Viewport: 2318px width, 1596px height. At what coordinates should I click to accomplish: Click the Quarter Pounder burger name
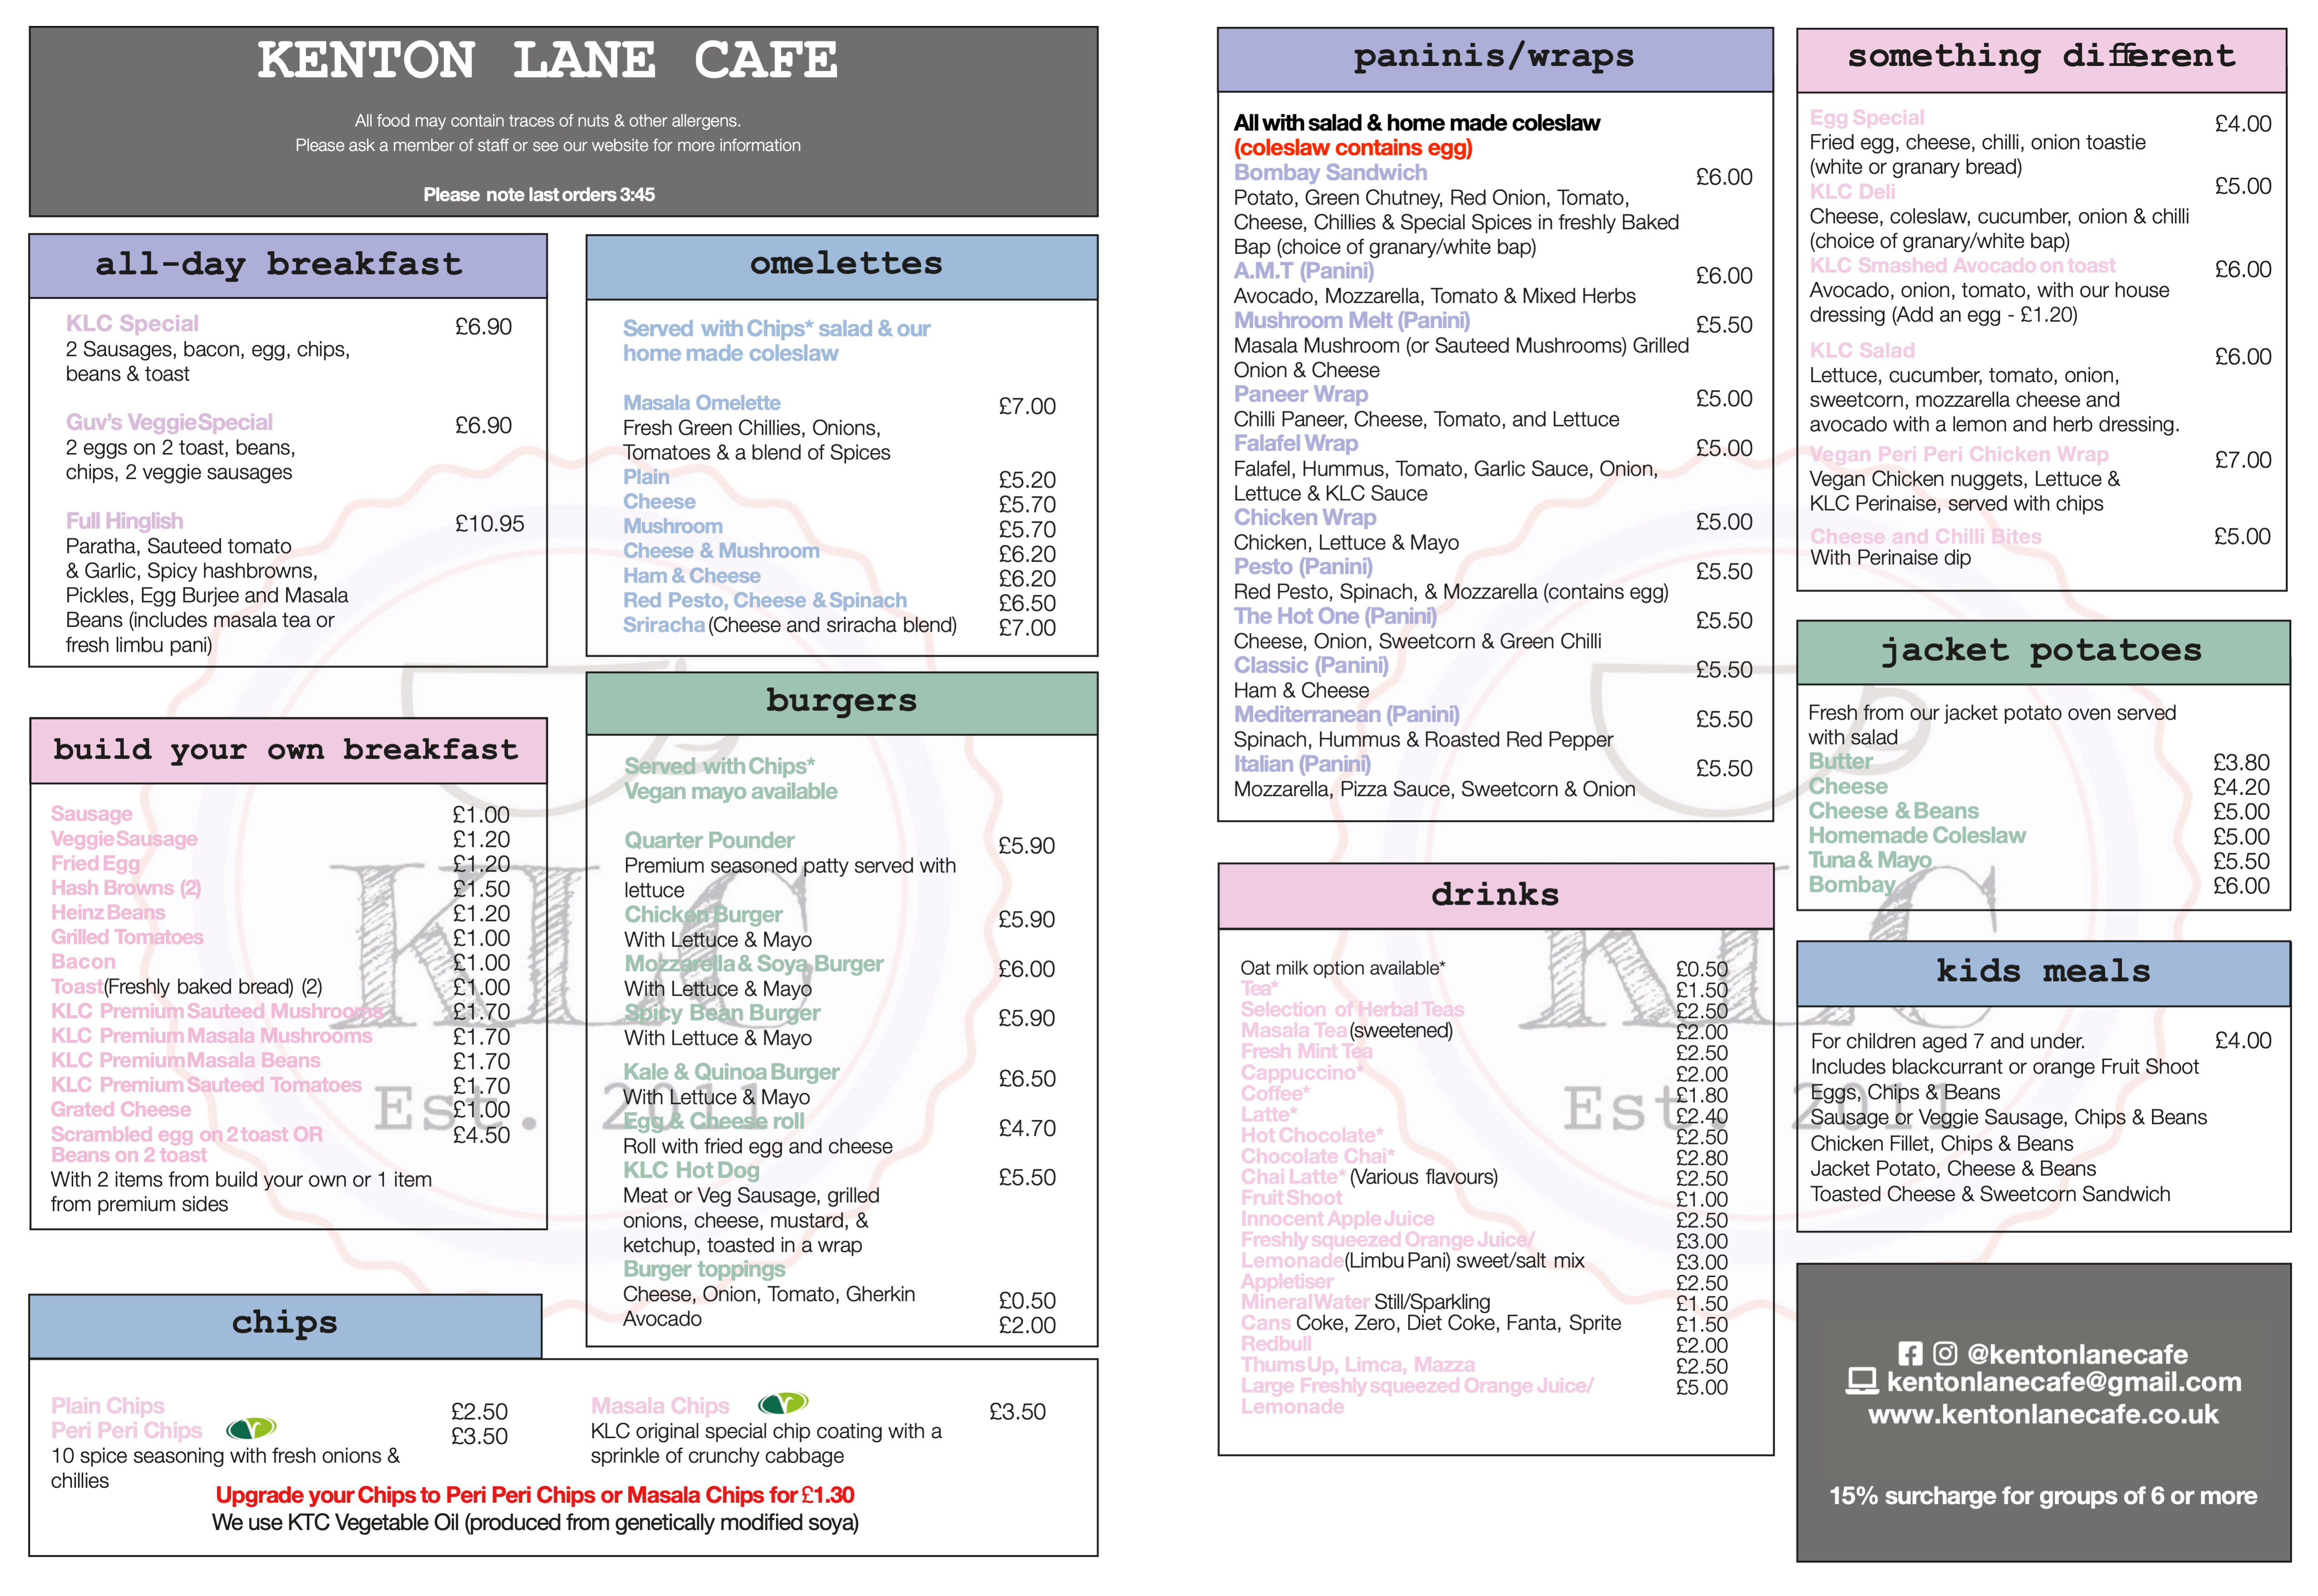click(x=709, y=840)
